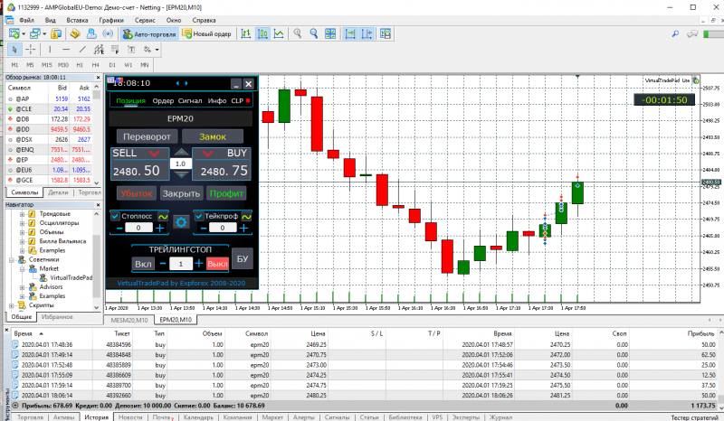This screenshot has height=421, width=724.
Task: Switch chart to line chart style
Action: tap(279, 33)
